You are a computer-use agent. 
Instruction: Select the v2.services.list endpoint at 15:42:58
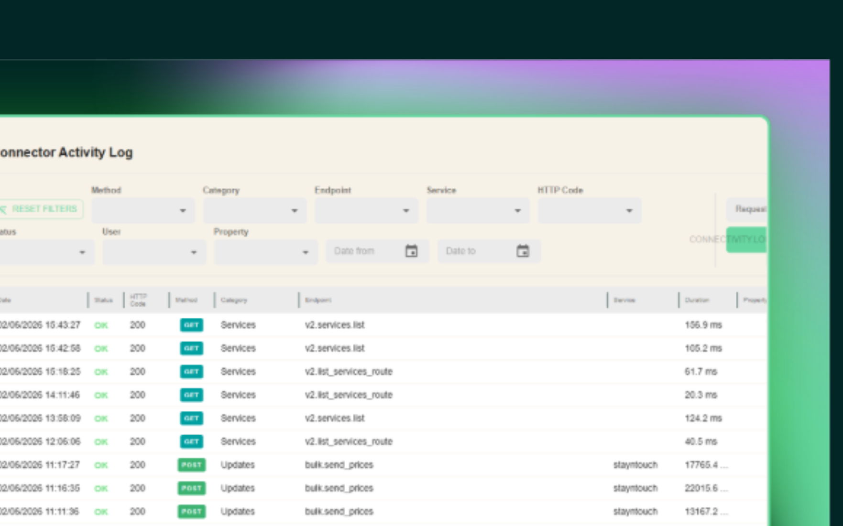coord(335,348)
